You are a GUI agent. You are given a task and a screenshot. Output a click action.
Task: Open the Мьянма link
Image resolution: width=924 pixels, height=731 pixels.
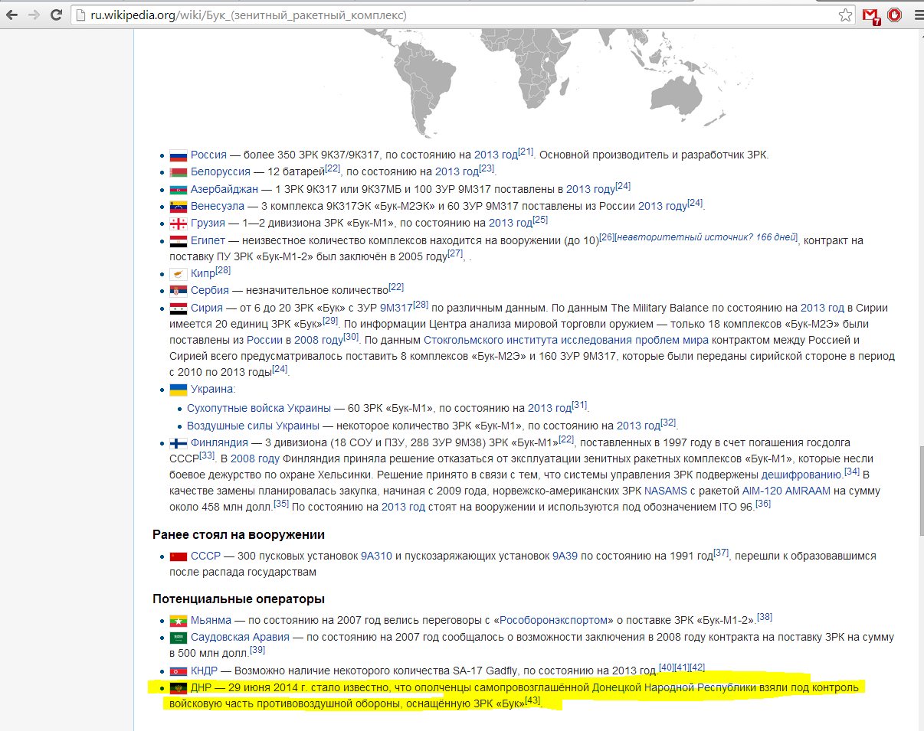click(x=211, y=620)
